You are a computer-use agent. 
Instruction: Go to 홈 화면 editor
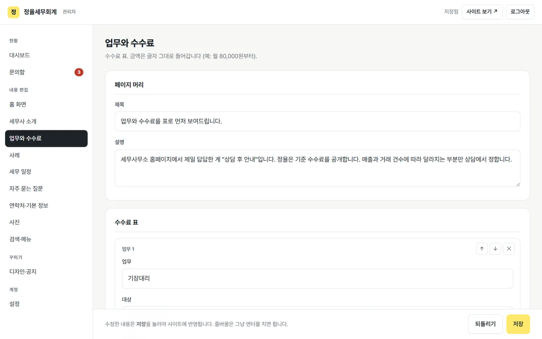46,104
